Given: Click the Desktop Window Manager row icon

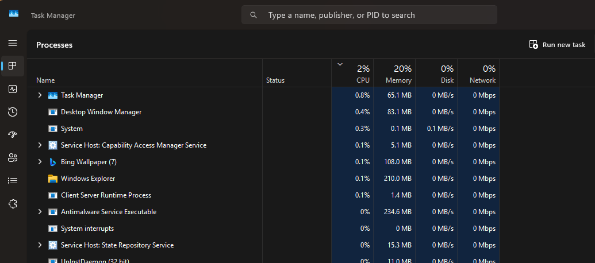Looking at the screenshot, I should [53, 112].
